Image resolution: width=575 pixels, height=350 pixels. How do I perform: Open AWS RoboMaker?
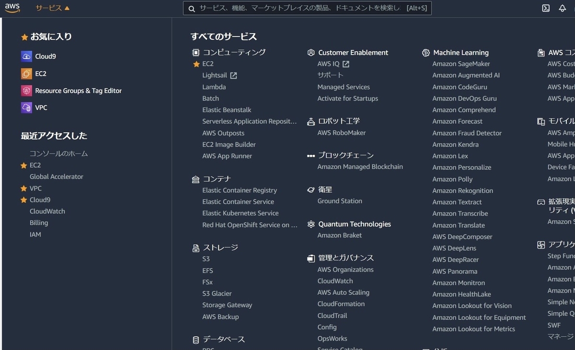click(x=342, y=133)
